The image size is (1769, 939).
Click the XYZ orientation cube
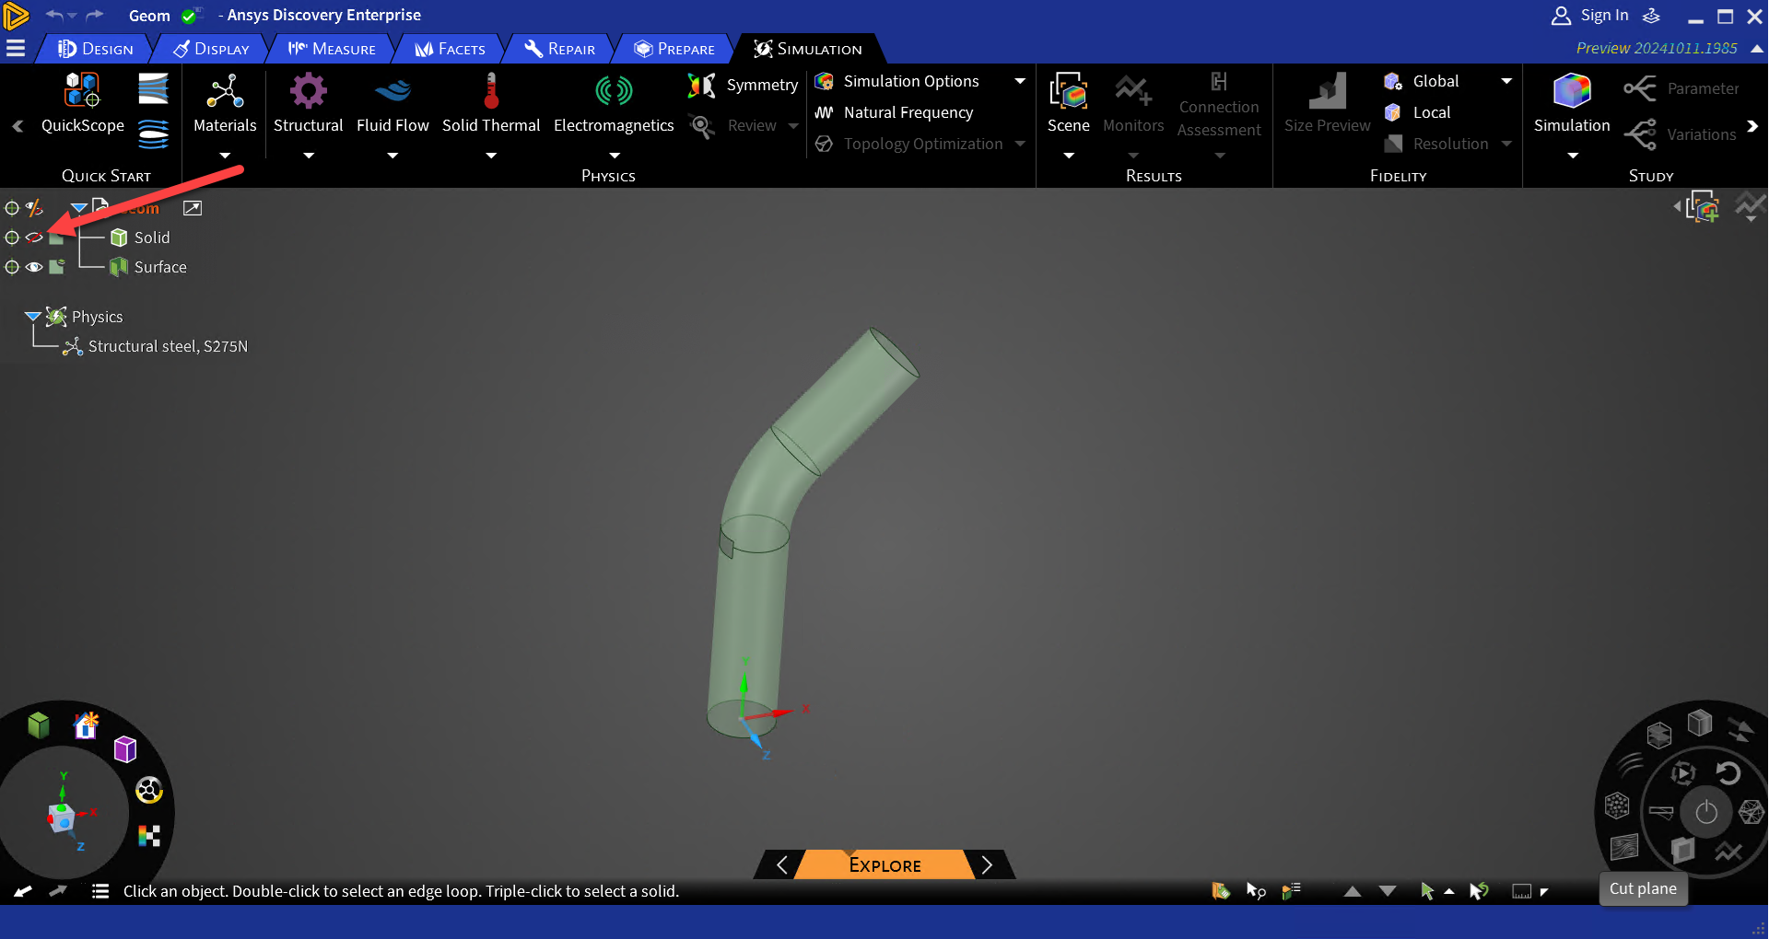[x=62, y=817]
